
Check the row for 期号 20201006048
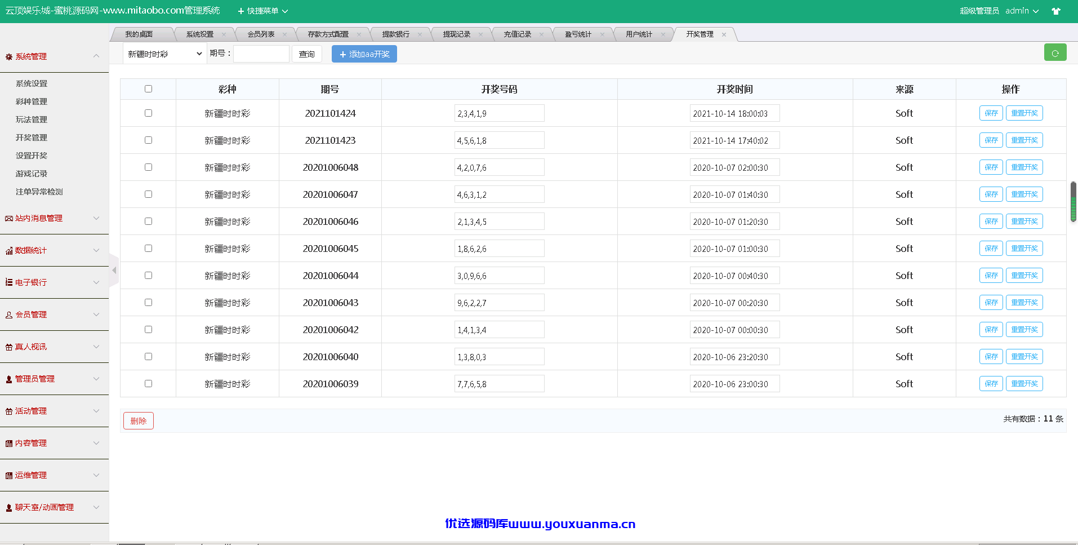[x=148, y=167]
